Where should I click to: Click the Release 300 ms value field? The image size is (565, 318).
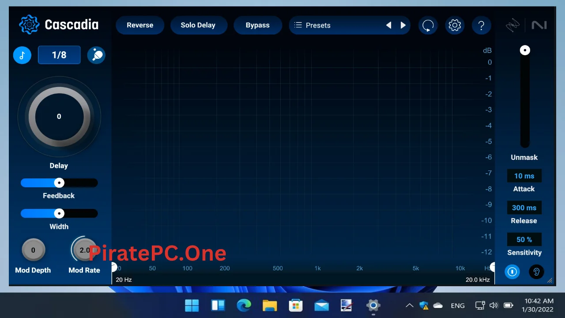pos(524,208)
